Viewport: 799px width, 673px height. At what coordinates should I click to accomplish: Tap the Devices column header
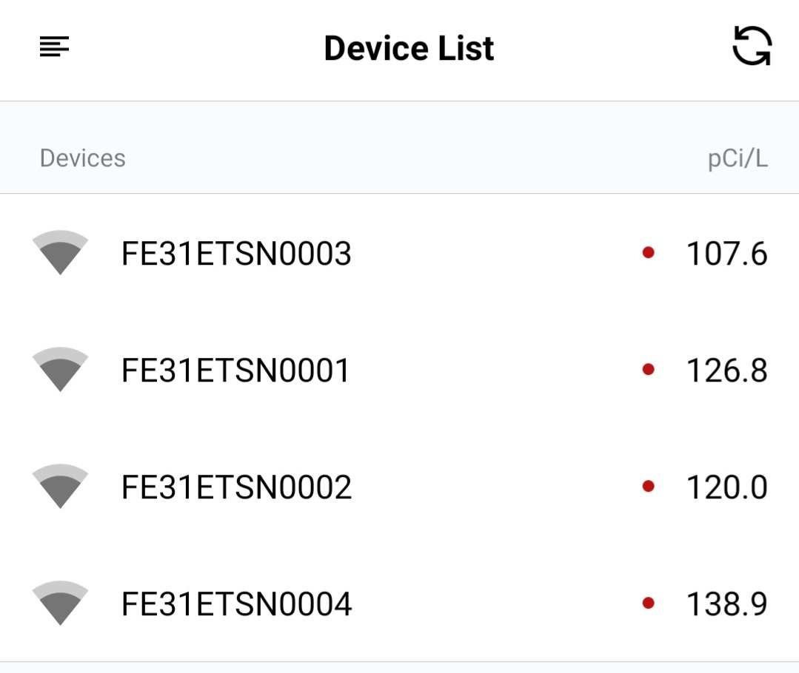(x=82, y=158)
